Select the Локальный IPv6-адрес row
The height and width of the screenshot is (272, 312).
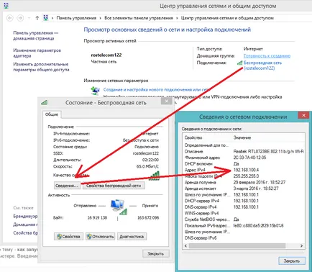tap(244, 226)
